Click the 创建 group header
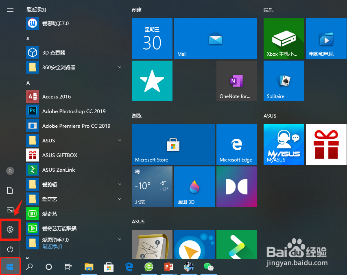The width and height of the screenshot is (347, 275). 137,10
